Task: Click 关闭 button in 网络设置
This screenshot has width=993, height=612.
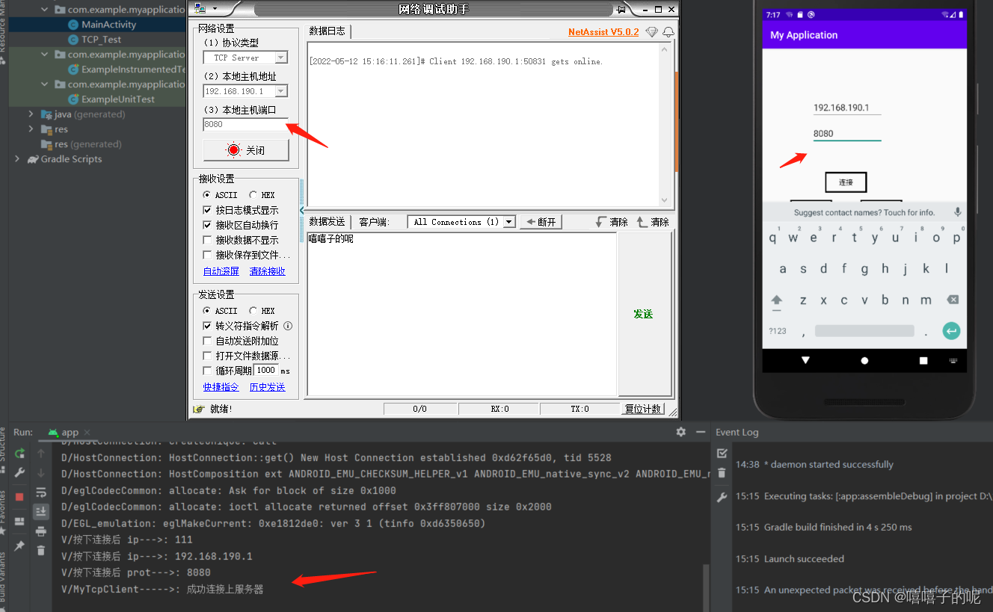Action: tap(246, 150)
